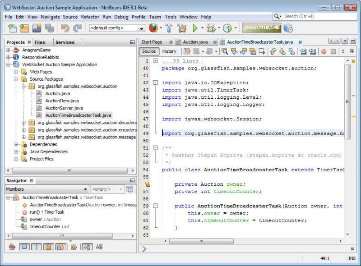This screenshot has width=361, height=266.
Task: Click the garbage collection icon beside memory meter
Action: (x=288, y=28)
